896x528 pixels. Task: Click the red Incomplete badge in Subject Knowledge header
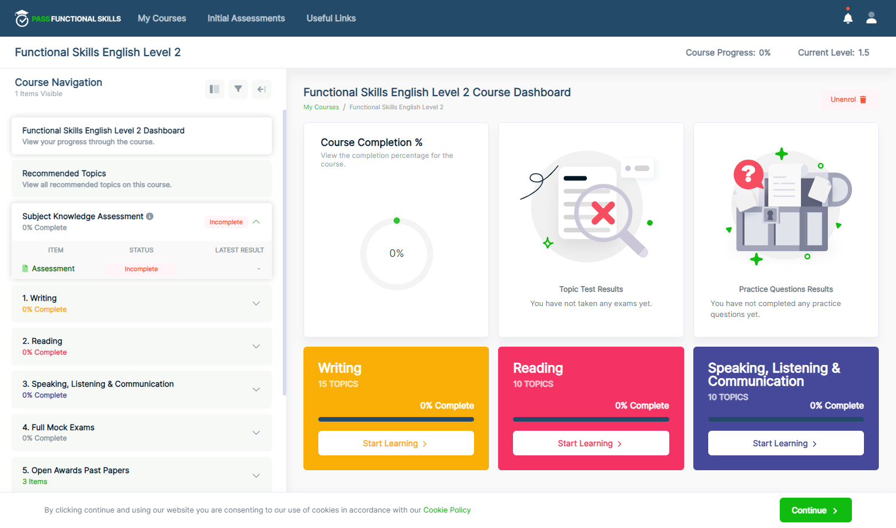click(x=226, y=222)
